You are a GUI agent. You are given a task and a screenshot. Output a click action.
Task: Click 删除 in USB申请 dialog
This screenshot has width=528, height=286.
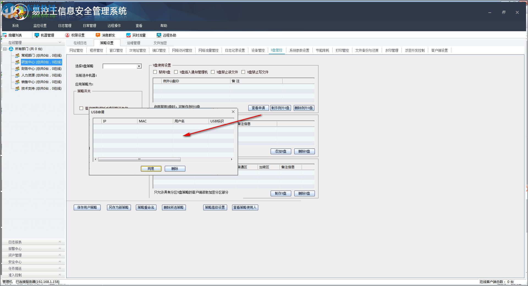(x=175, y=169)
